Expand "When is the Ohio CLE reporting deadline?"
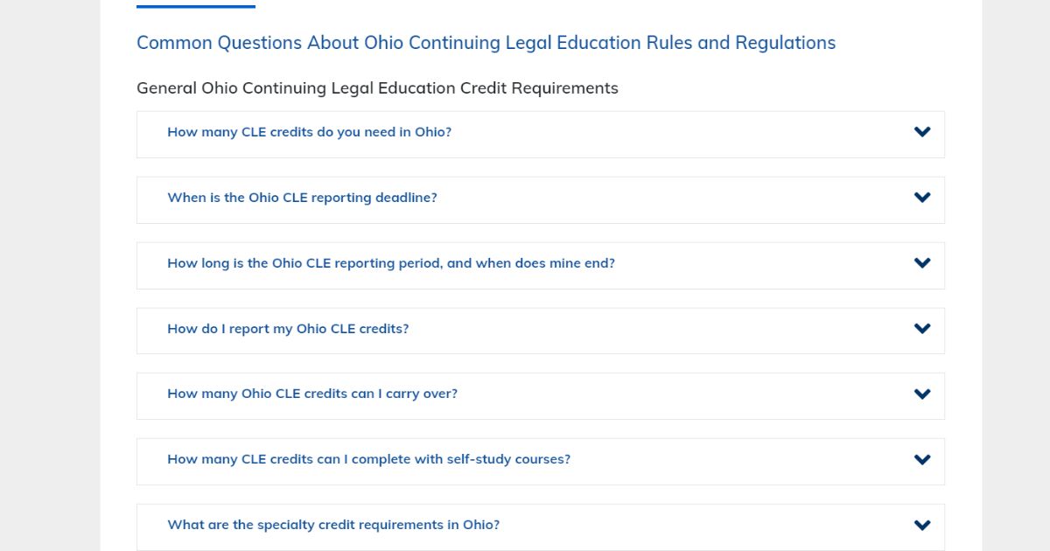Image resolution: width=1050 pixels, height=551 pixels. [302, 198]
